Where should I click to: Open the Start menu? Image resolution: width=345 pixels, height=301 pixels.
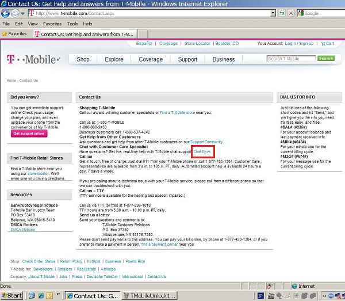pos(12,295)
